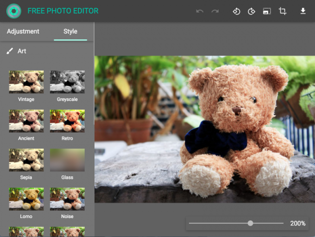Click the zoom slider handle

(251, 223)
